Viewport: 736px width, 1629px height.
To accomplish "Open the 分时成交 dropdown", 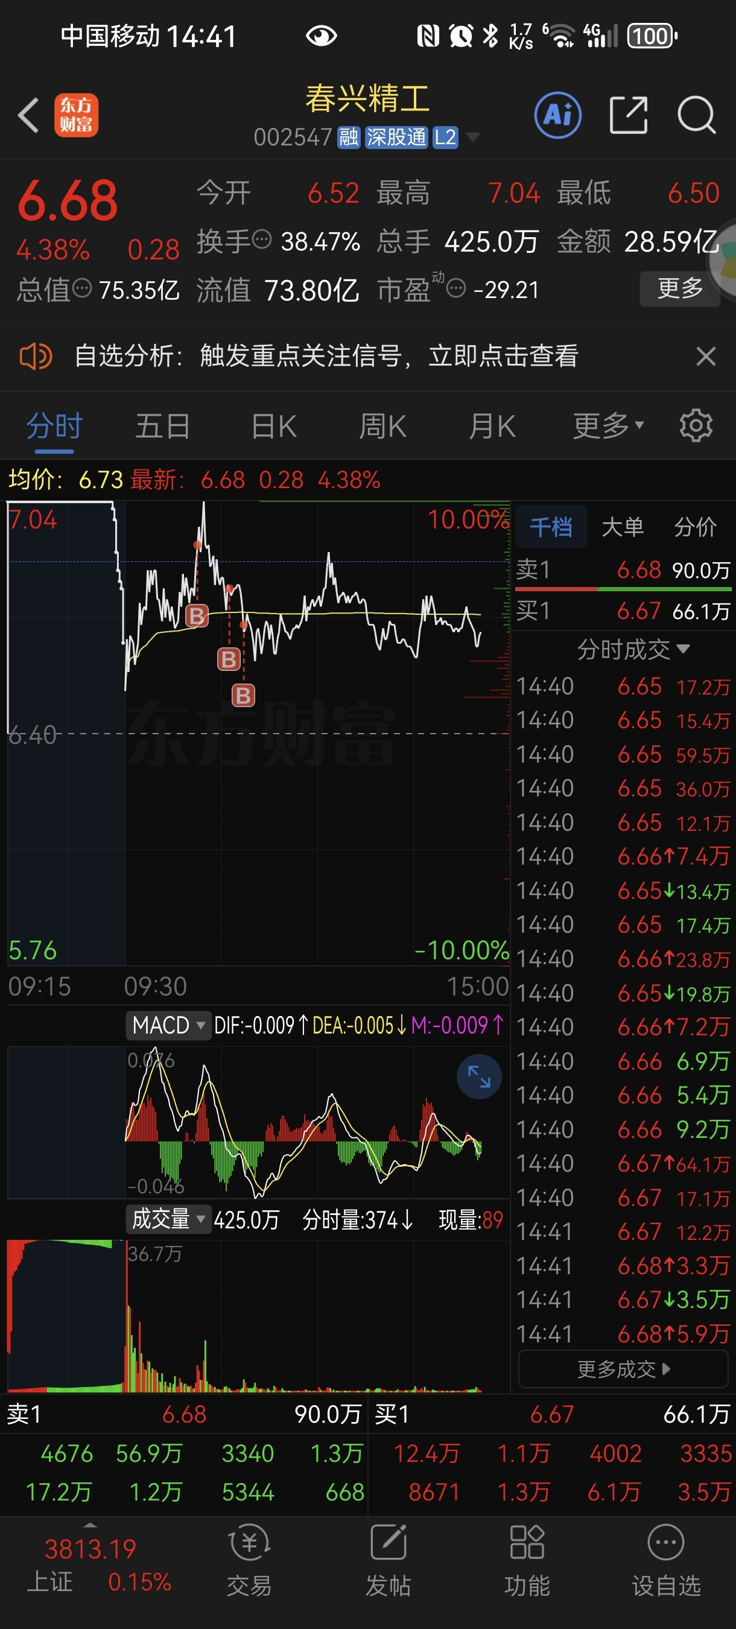I will point(633,649).
